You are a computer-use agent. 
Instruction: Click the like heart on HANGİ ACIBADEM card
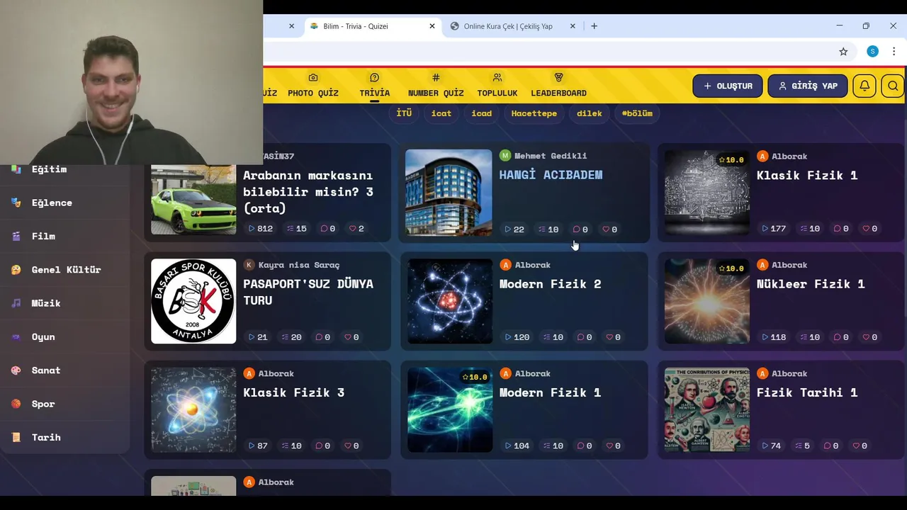click(606, 229)
